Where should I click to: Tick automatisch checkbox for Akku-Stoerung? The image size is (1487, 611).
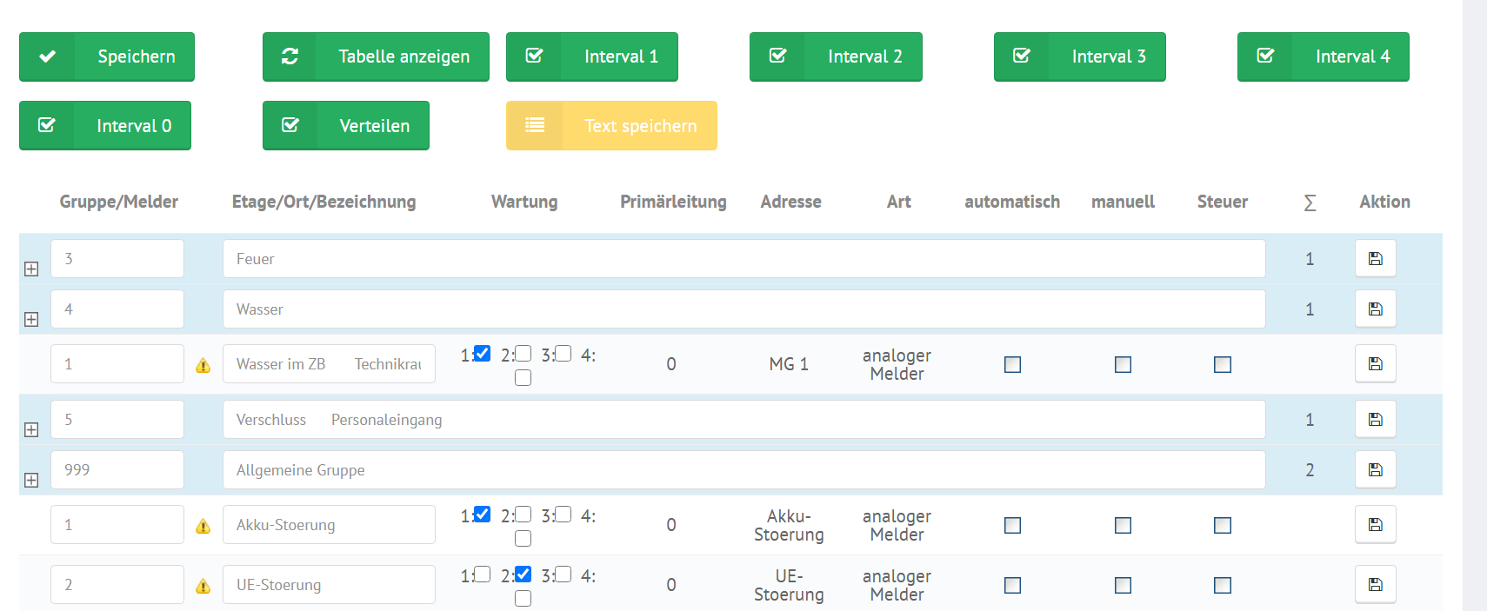click(x=1012, y=525)
